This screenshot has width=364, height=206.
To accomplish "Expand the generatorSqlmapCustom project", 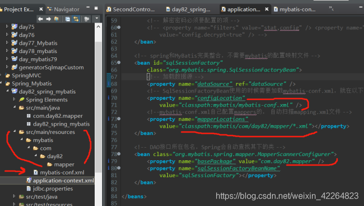I will coord(7,67).
